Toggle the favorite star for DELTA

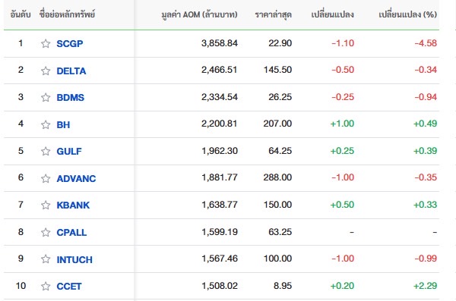pyautogui.click(x=46, y=71)
